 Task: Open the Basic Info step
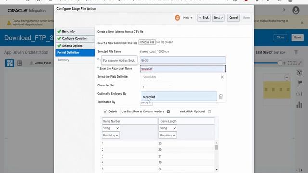pos(75,31)
